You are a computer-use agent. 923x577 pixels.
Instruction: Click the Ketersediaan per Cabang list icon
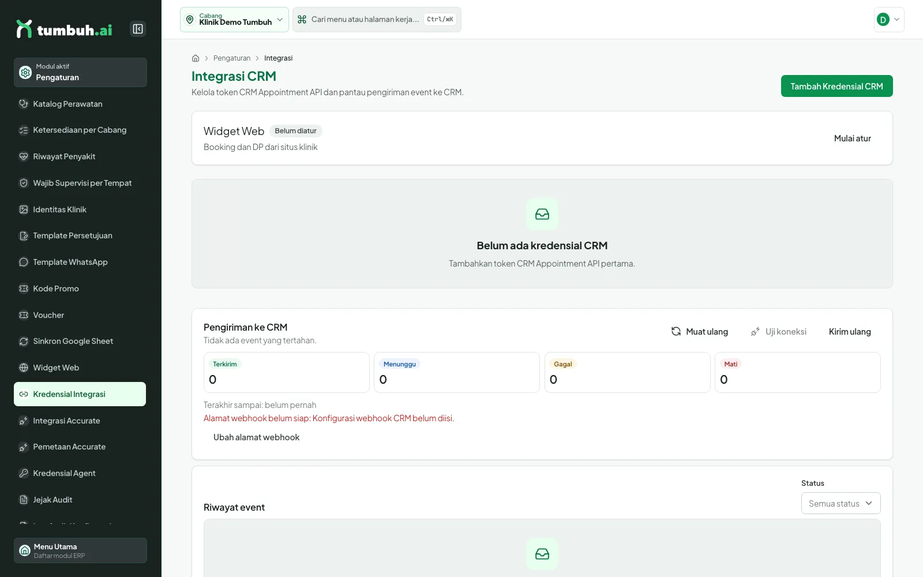(24, 130)
